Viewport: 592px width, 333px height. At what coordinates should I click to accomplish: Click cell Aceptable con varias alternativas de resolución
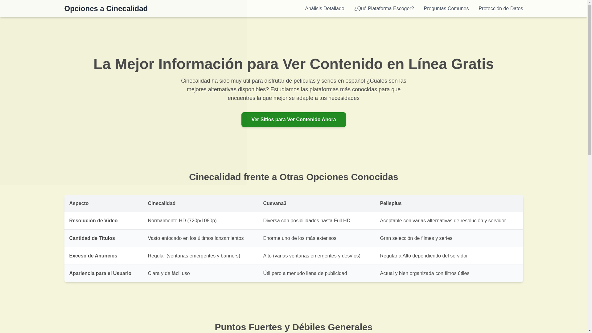[449, 221]
